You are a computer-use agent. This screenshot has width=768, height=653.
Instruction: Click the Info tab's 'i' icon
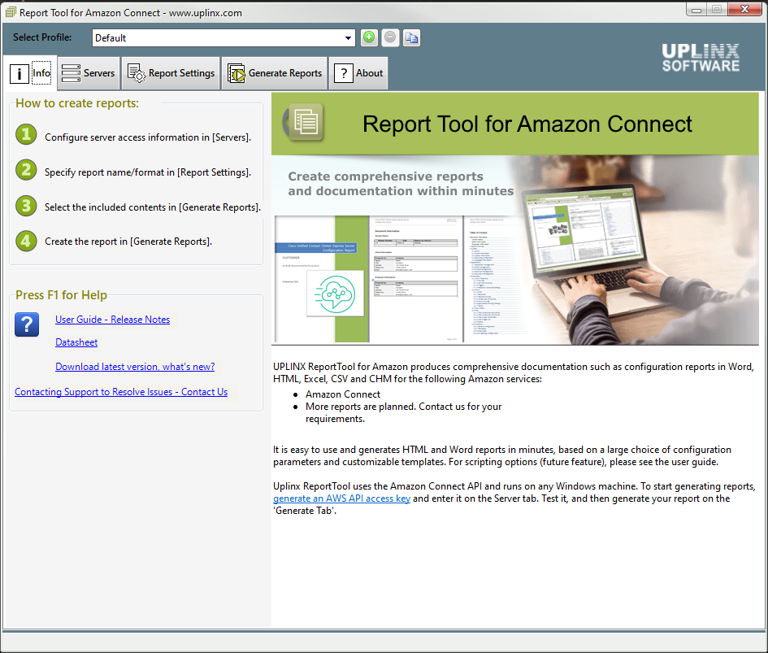[x=20, y=73]
